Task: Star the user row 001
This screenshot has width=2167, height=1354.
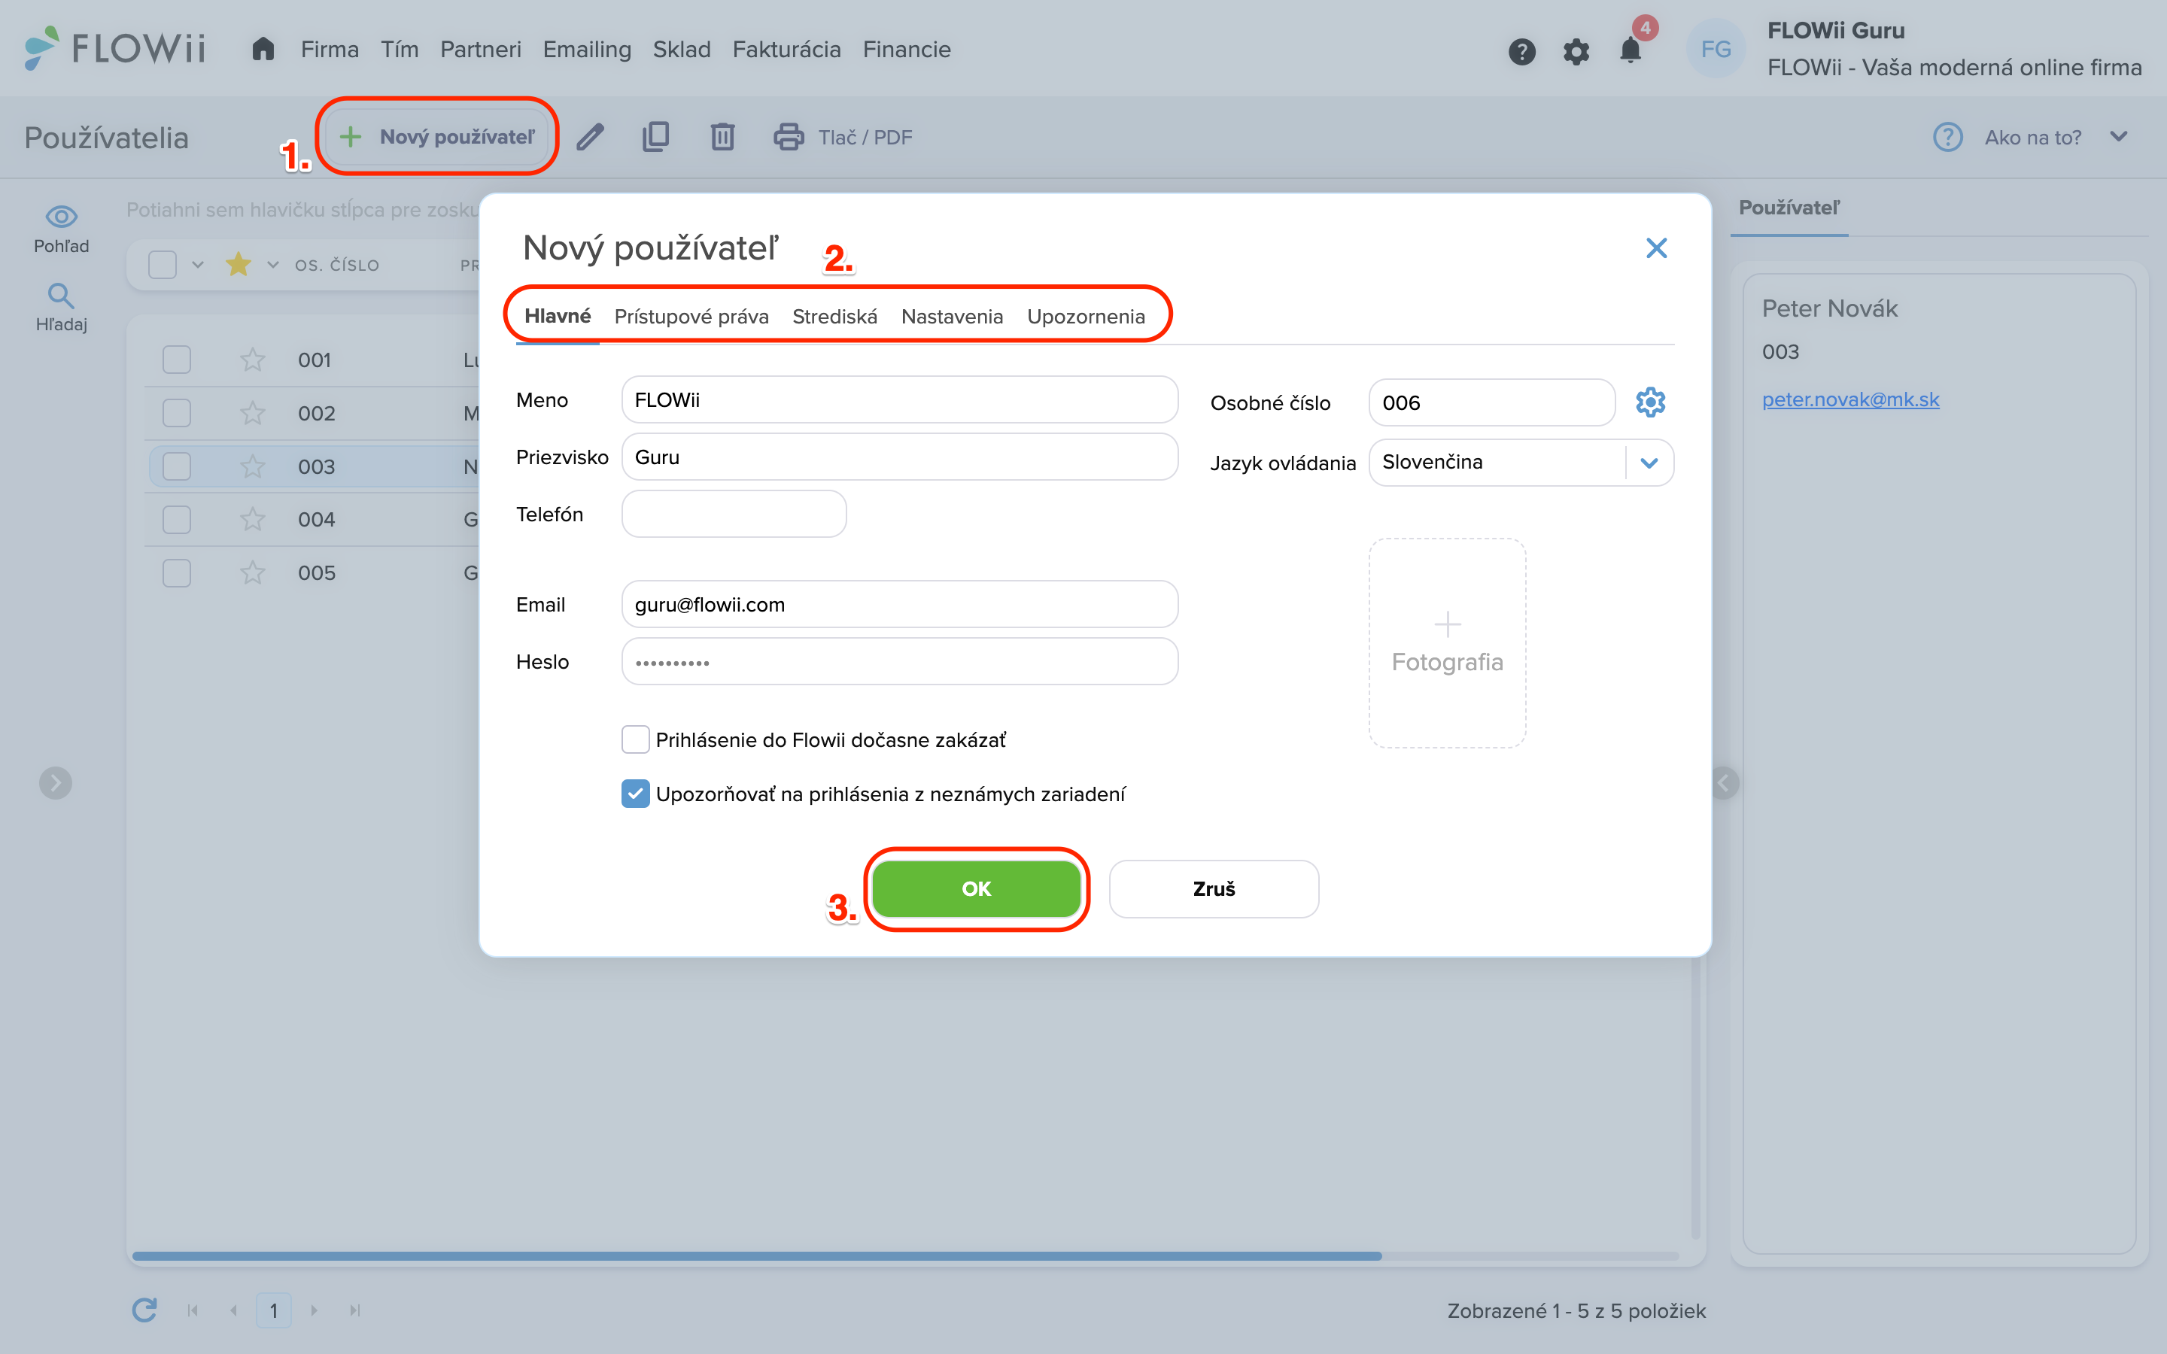Action: 253,360
